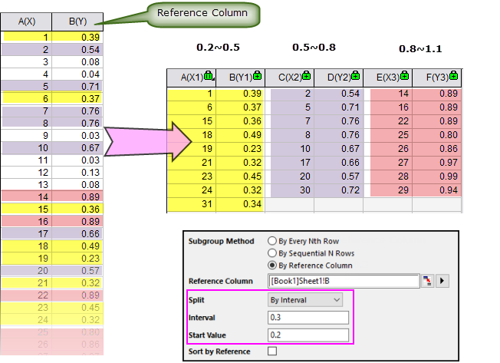Select the C(X2) column header
The image size is (500, 363).
[x=290, y=78]
